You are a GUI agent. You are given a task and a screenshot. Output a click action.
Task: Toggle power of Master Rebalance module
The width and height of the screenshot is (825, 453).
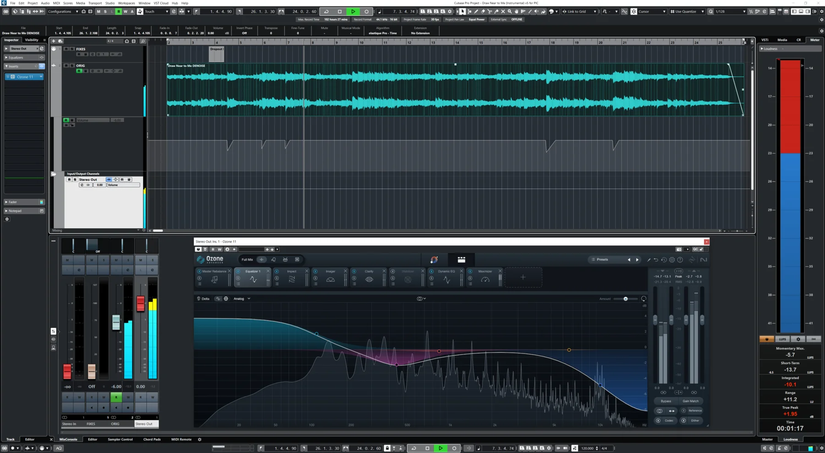pyautogui.click(x=199, y=271)
